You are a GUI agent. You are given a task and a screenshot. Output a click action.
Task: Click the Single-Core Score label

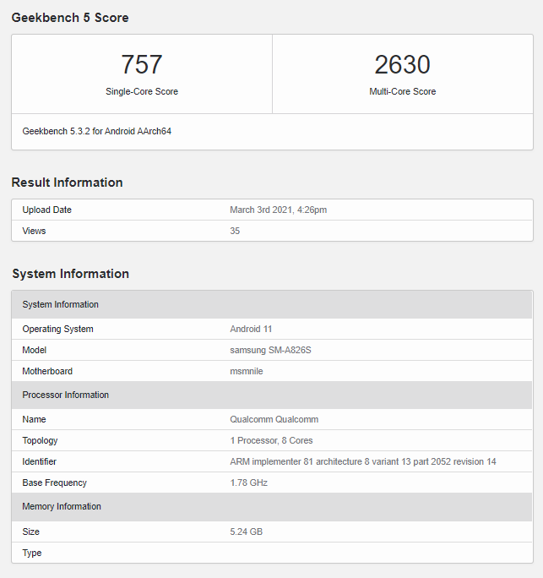[x=141, y=91]
